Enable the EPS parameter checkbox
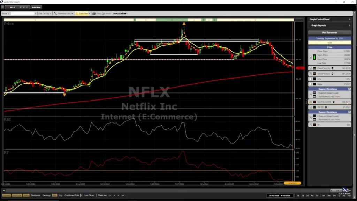The image size is (357, 201). 310,79
